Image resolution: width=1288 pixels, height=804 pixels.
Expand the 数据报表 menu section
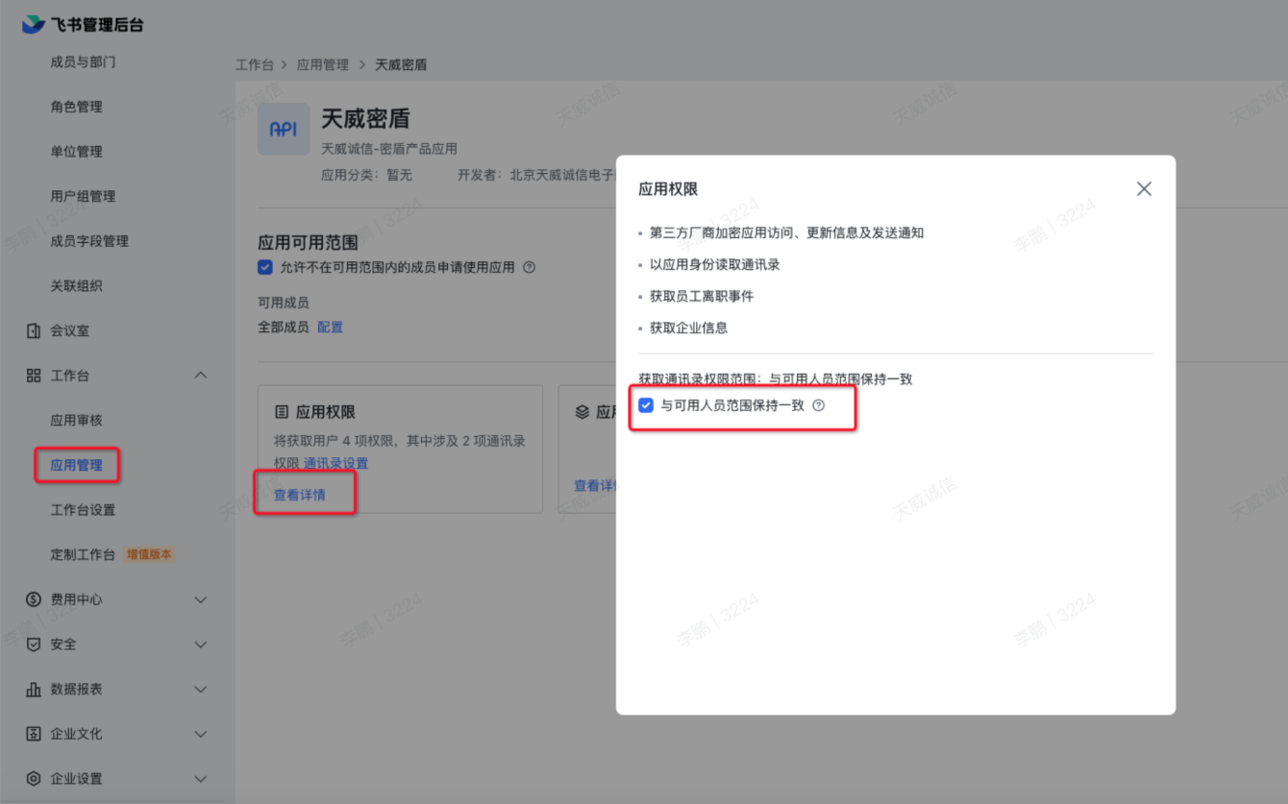click(x=201, y=689)
